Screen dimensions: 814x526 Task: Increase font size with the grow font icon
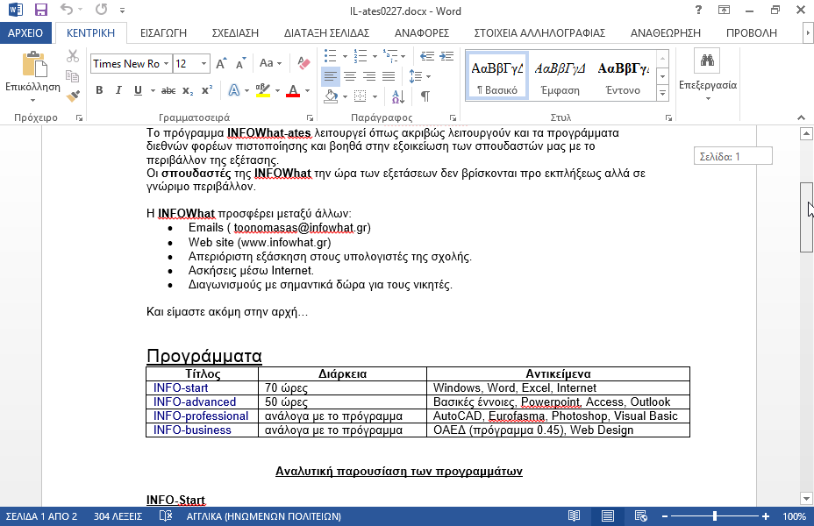click(221, 63)
